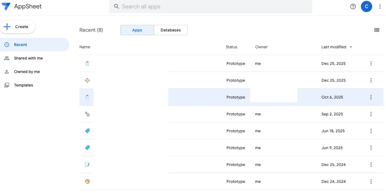The image size is (386, 193).
Task: Open the top-right vertical dots menu
Action: (380, 6)
